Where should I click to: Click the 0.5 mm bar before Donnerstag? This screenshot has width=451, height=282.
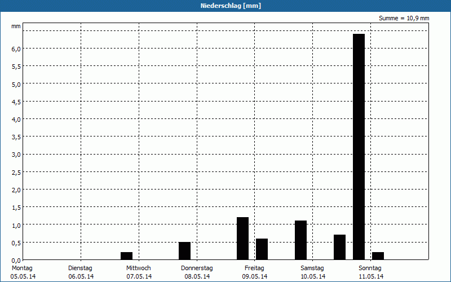pos(184,250)
